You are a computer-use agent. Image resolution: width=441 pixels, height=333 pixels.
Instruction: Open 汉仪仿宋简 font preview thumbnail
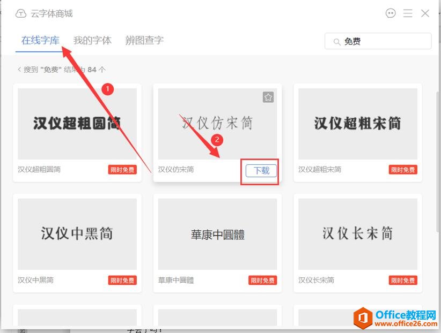coord(217,124)
